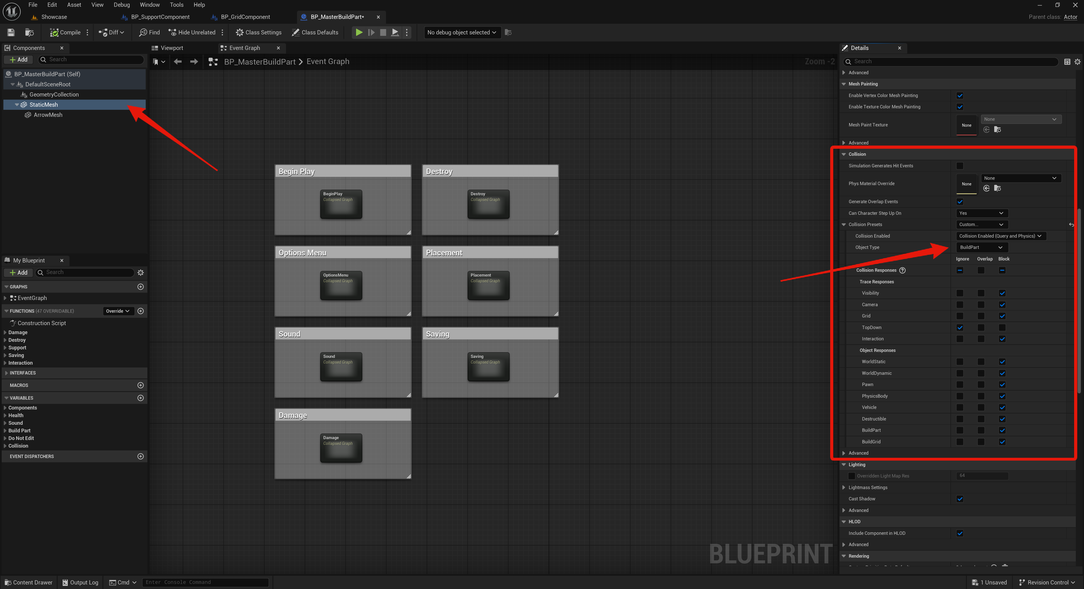The image size is (1084, 589).
Task: Open the Debug menu
Action: [x=122, y=5]
